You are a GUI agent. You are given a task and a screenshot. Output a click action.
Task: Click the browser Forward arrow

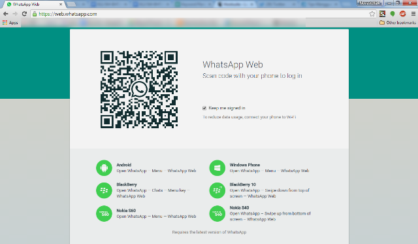coord(15,14)
